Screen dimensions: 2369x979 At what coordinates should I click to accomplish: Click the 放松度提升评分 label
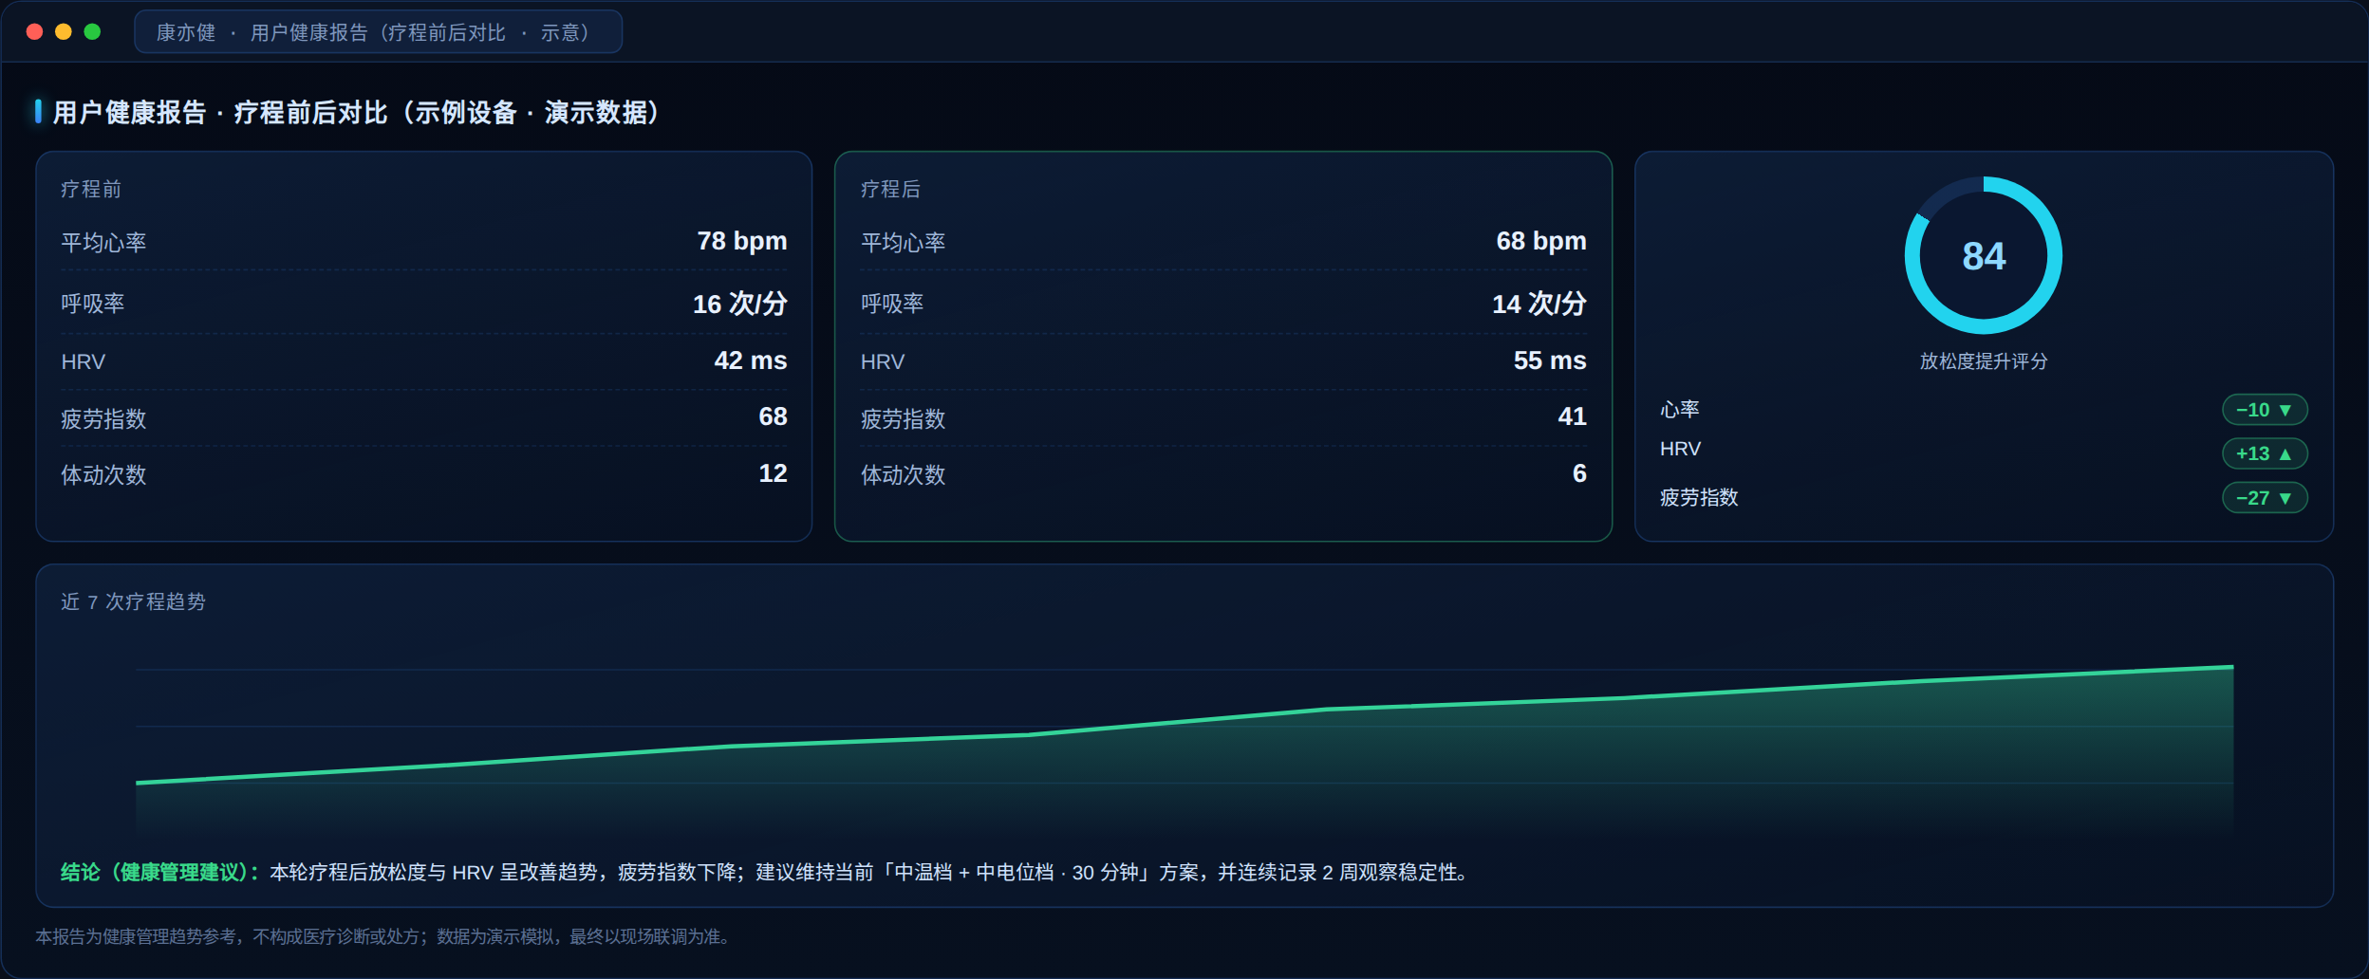click(x=1984, y=361)
